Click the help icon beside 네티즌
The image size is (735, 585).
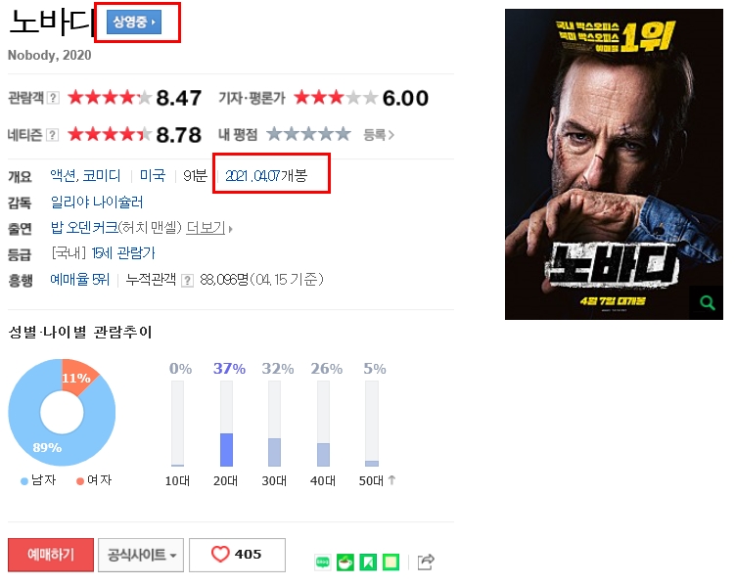53,135
